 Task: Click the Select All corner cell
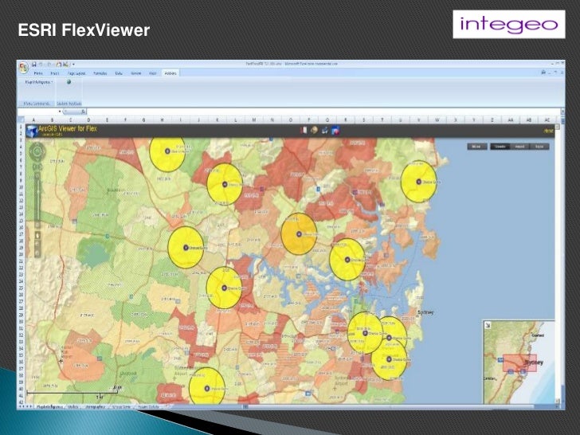click(22, 120)
